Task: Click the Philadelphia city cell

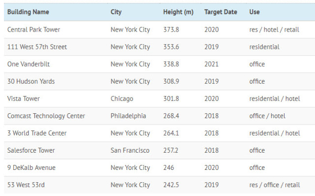Action: (x=128, y=116)
